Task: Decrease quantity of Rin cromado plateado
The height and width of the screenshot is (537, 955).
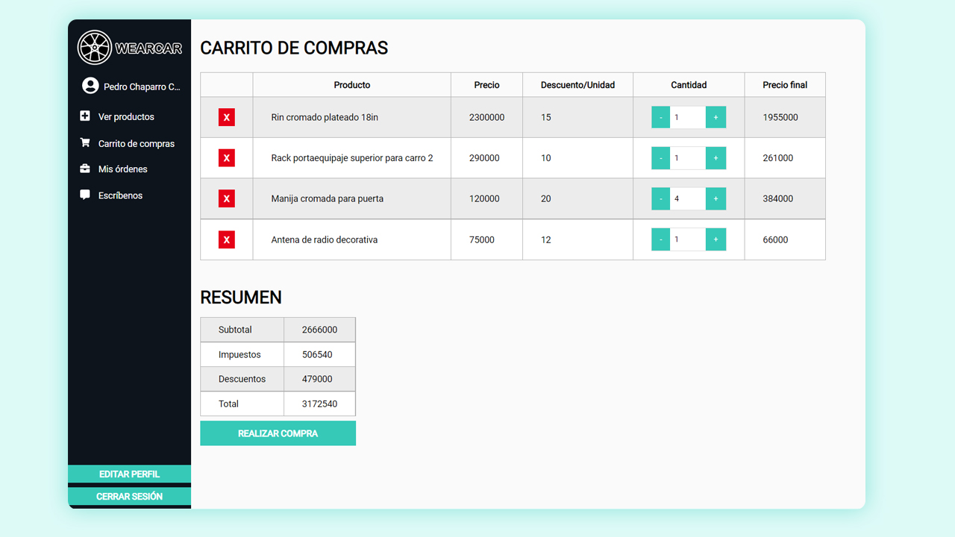Action: [660, 117]
